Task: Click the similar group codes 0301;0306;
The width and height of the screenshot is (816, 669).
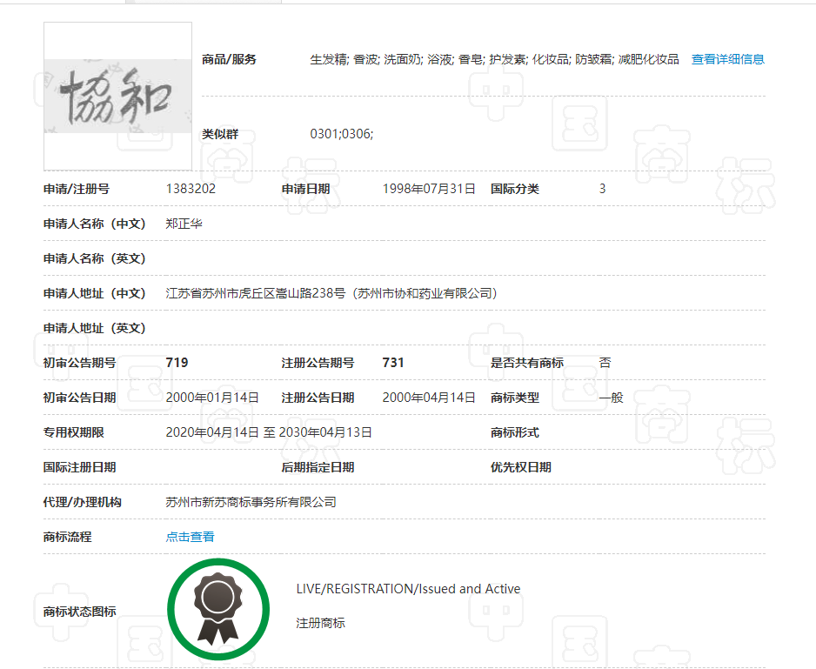Action: pyautogui.click(x=342, y=134)
